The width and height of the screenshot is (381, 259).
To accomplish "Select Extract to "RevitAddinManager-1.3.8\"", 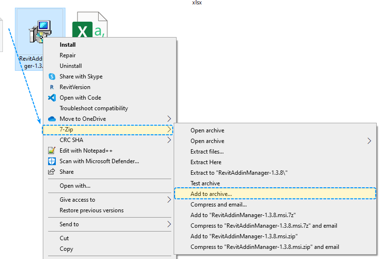I will pyautogui.click(x=275, y=173).
